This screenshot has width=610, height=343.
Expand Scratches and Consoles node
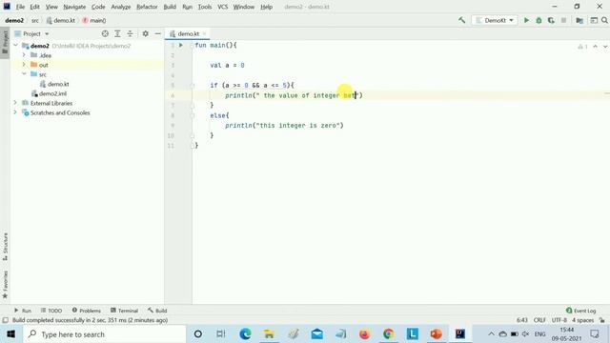15,112
